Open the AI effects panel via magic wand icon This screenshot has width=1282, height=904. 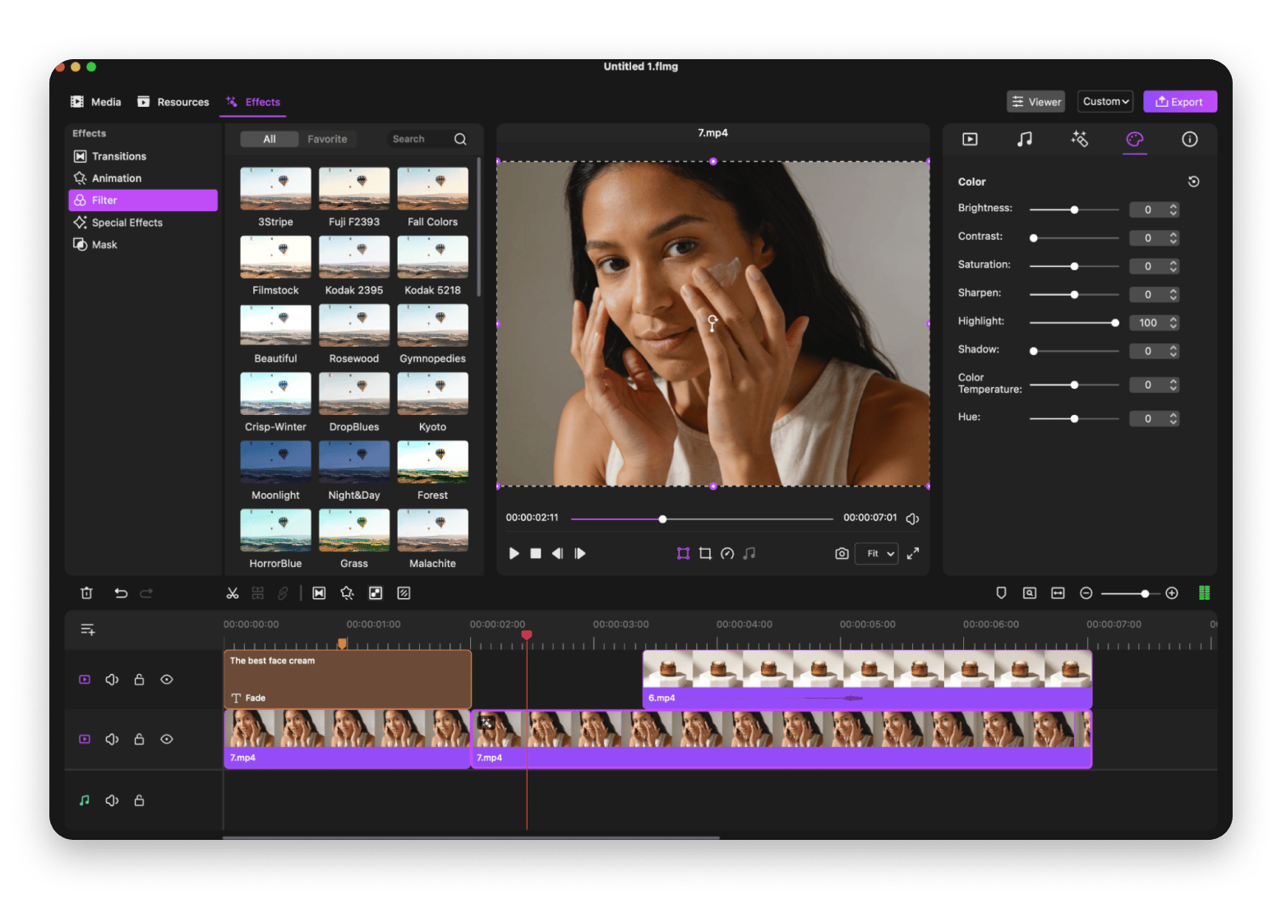click(x=1080, y=139)
